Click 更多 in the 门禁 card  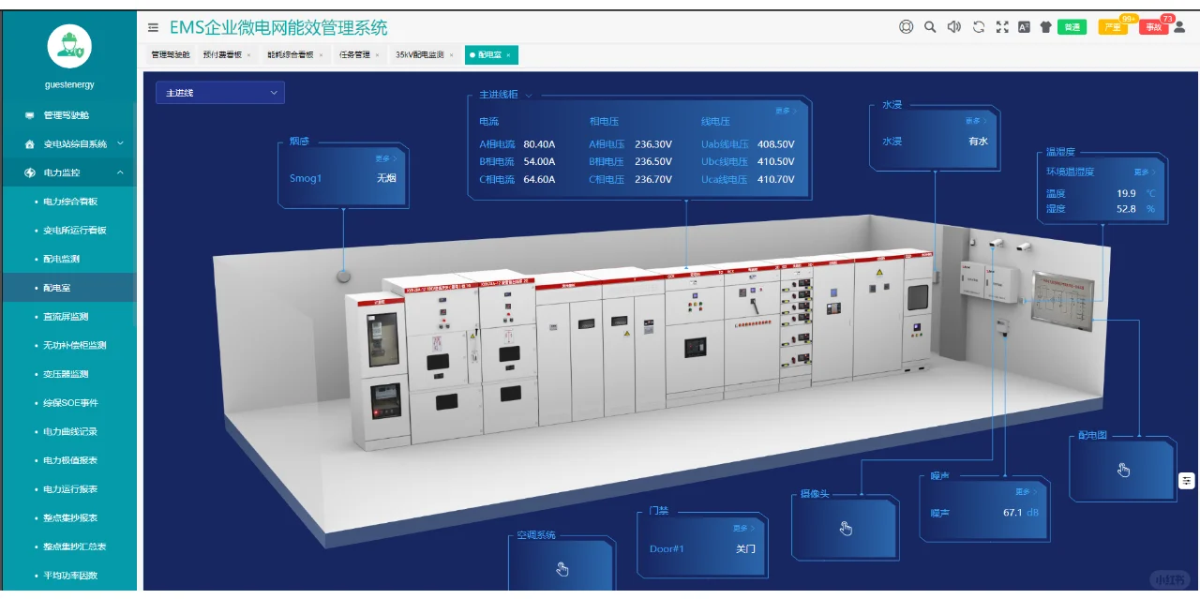[744, 529]
